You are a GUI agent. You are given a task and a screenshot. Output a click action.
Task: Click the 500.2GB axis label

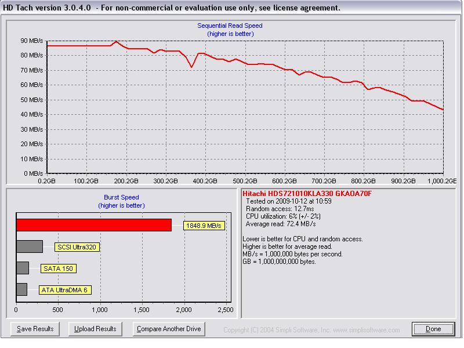tap(245, 181)
